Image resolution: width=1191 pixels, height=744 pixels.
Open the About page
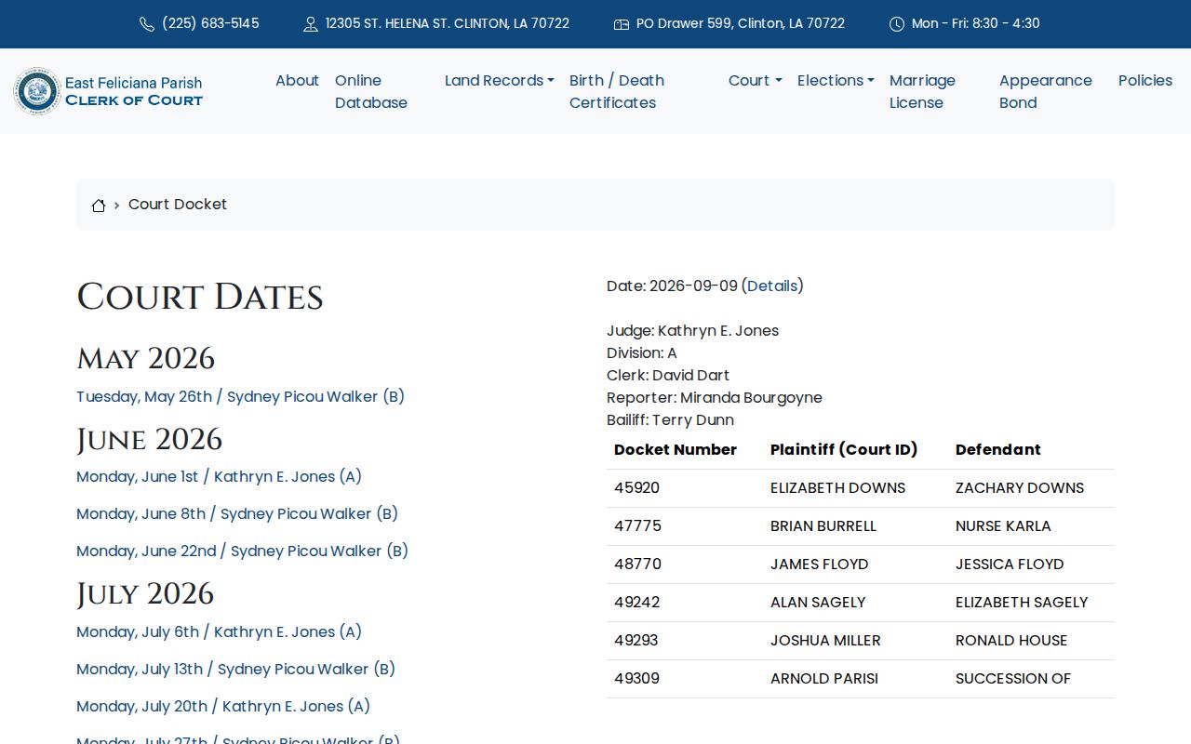(297, 81)
